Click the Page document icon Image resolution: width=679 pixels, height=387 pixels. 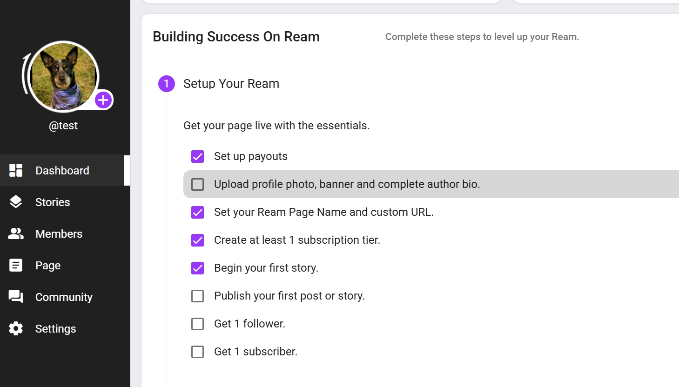click(x=16, y=265)
